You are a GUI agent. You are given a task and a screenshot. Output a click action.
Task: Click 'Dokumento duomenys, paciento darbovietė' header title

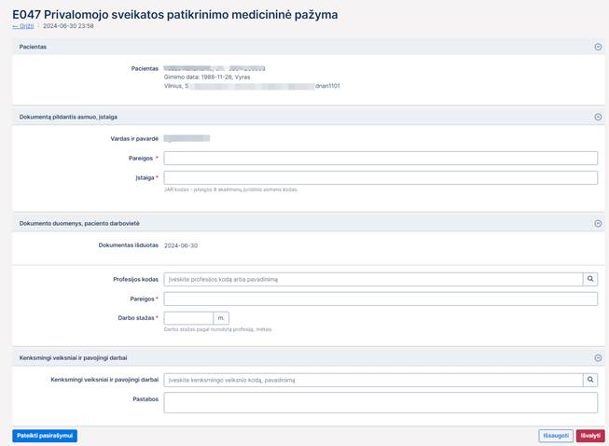tap(79, 224)
